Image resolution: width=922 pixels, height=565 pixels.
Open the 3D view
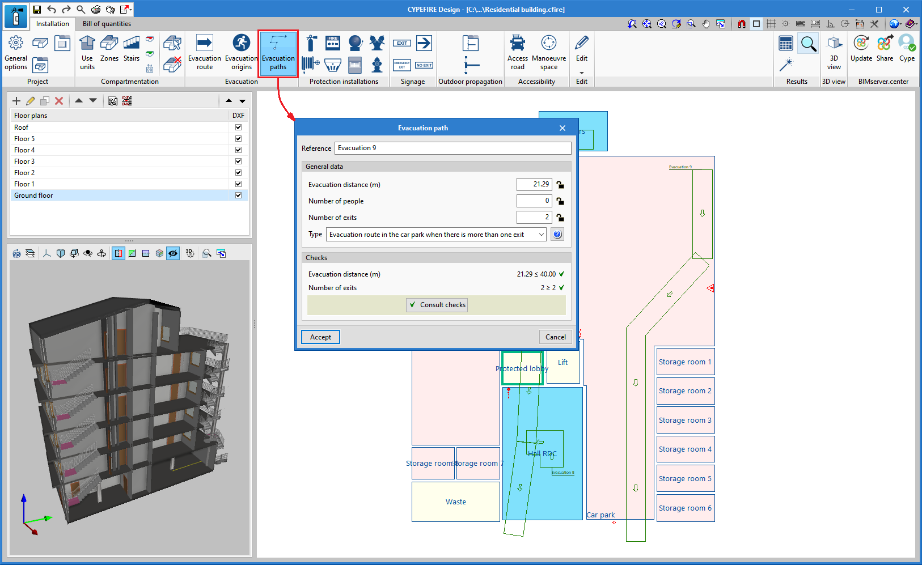pyautogui.click(x=834, y=52)
